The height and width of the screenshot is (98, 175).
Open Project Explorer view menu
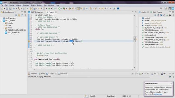pyautogui.click(x=25, y=15)
